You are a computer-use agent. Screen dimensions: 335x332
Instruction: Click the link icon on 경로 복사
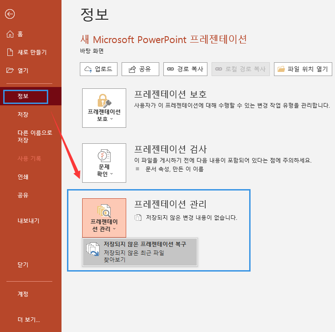[x=171, y=69]
